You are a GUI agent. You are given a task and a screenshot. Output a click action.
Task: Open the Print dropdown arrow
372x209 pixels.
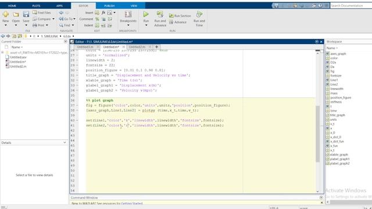tap(47, 25)
